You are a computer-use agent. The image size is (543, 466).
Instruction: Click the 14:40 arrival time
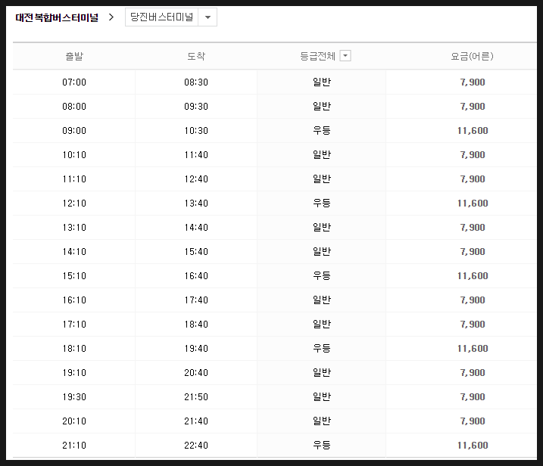pos(196,227)
